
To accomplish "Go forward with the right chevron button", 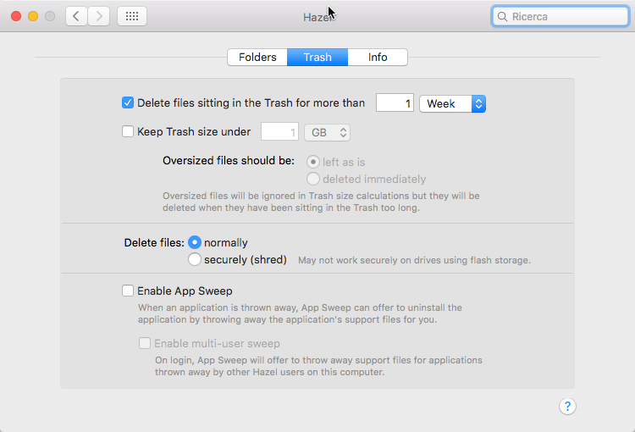I will 99,16.
